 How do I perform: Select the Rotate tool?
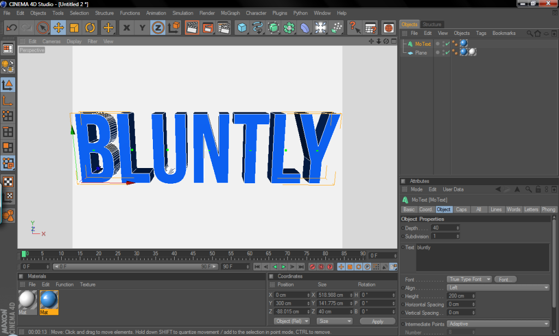90,27
